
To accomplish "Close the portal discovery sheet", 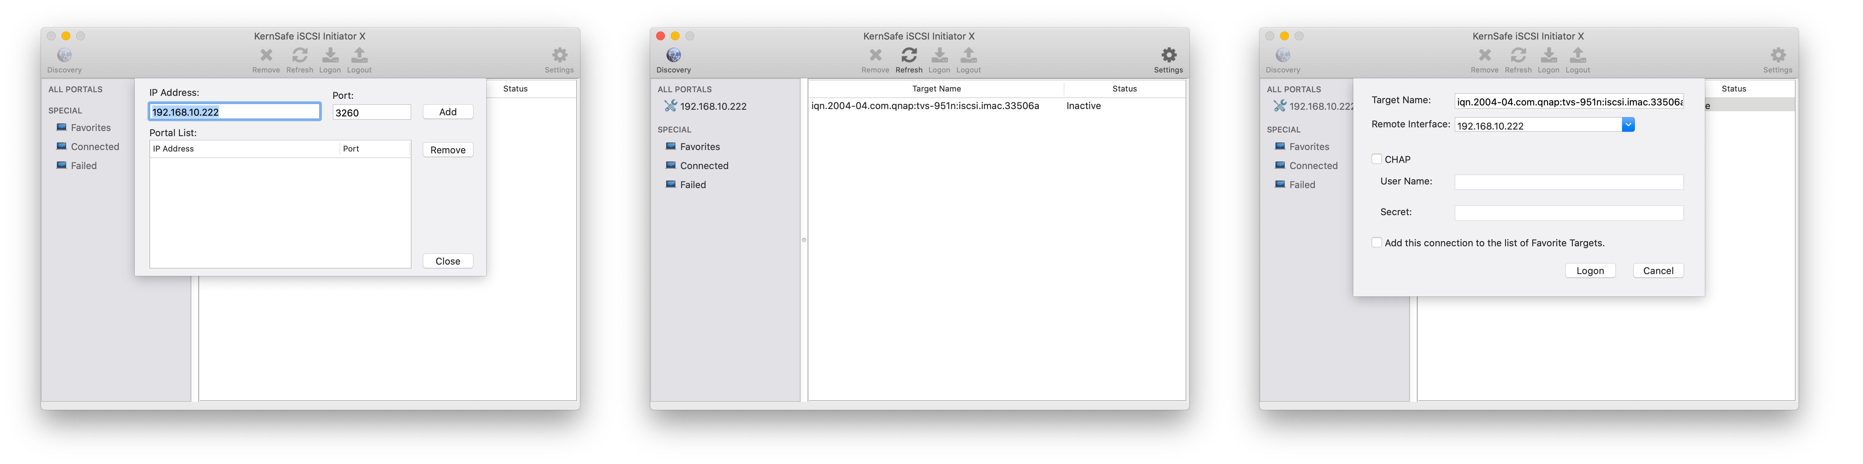I will click(x=448, y=262).
